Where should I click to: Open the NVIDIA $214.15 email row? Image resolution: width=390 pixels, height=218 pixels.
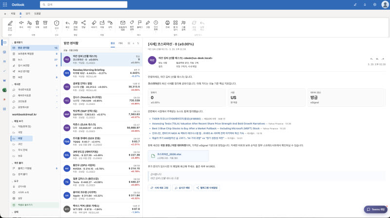coord(102,168)
